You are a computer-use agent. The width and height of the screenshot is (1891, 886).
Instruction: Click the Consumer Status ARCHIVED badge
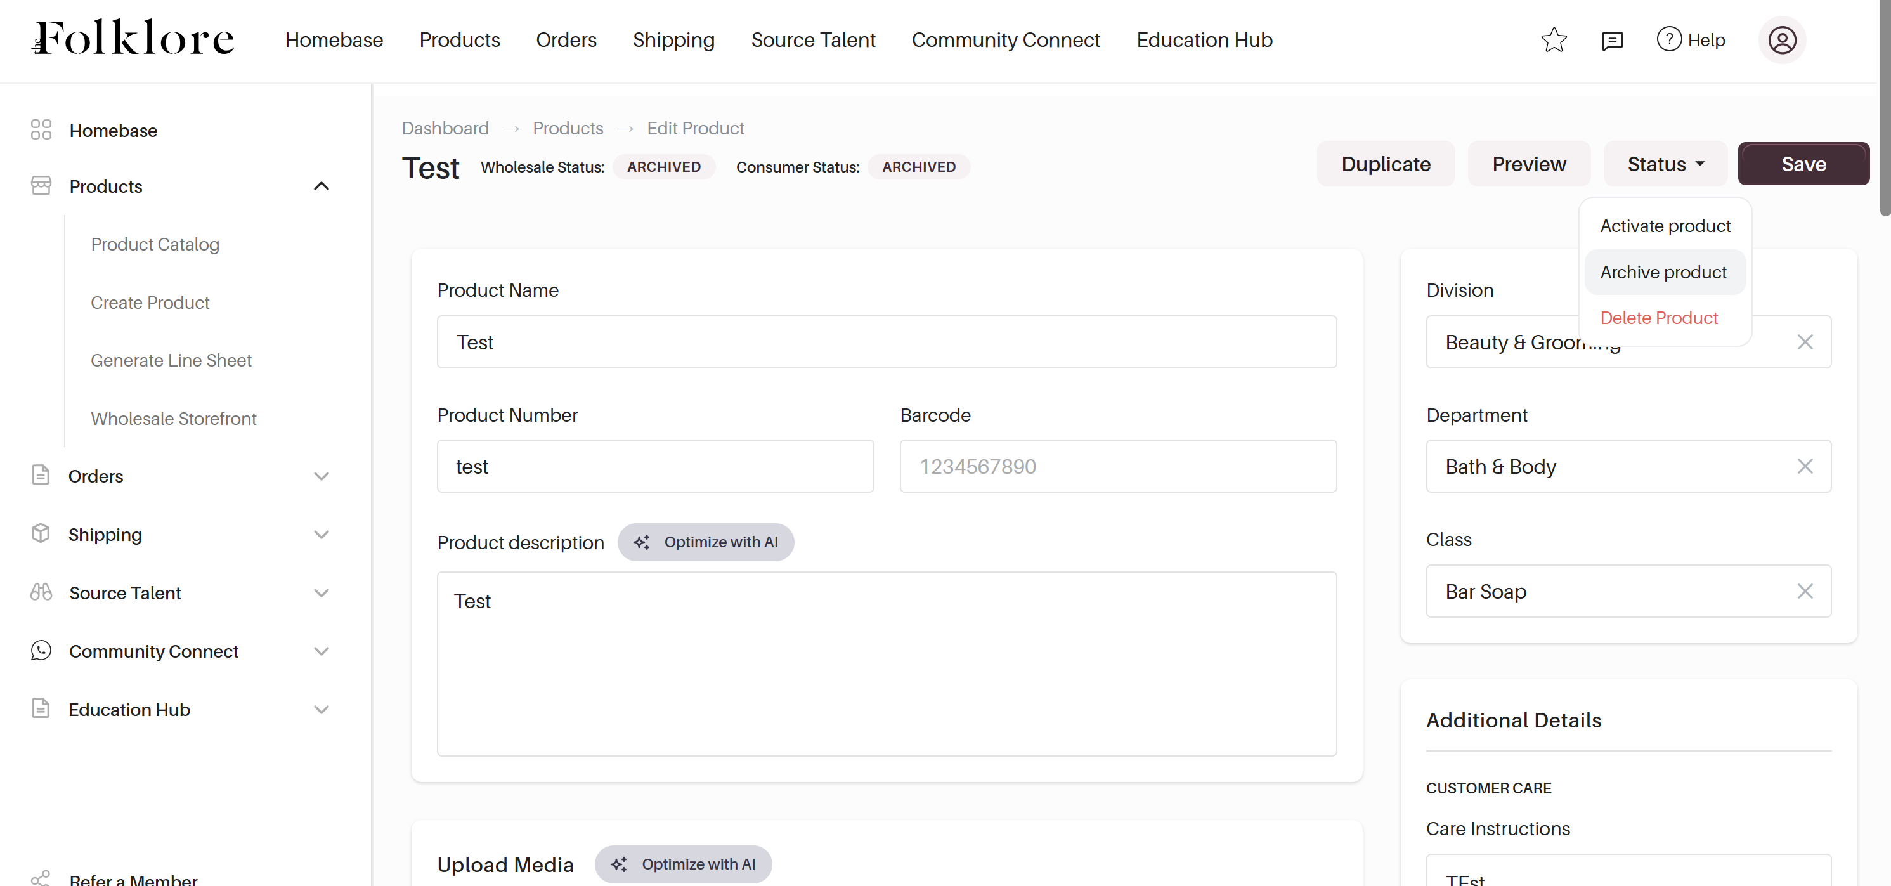918,167
